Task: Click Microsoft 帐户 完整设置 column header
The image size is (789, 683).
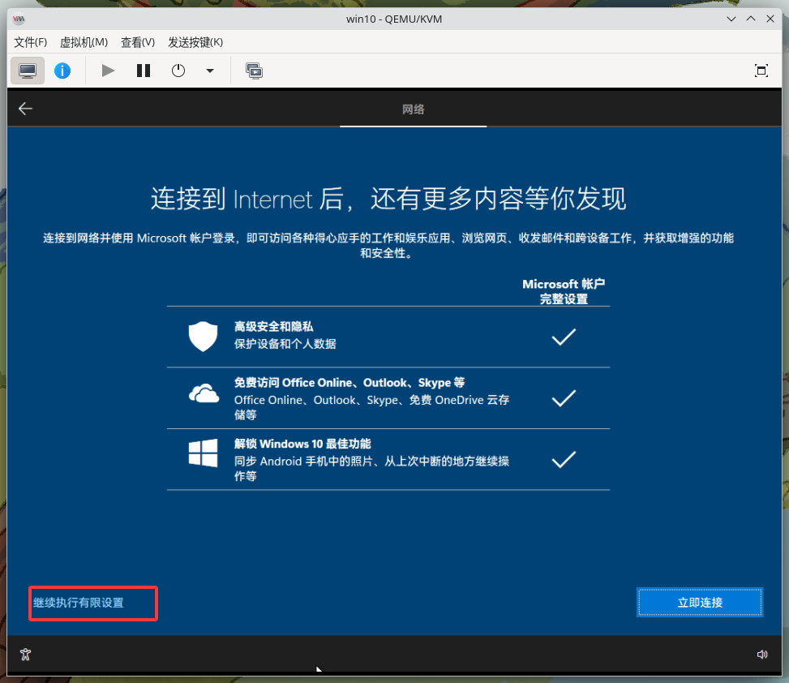Action: pyautogui.click(x=564, y=291)
